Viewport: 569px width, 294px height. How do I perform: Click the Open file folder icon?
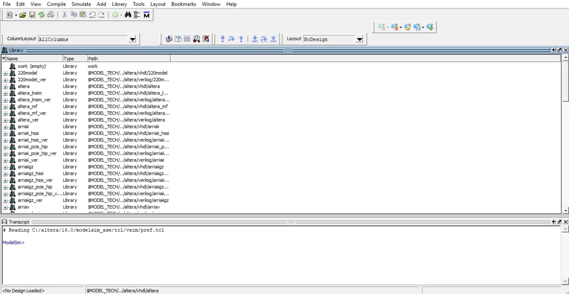pos(23,15)
